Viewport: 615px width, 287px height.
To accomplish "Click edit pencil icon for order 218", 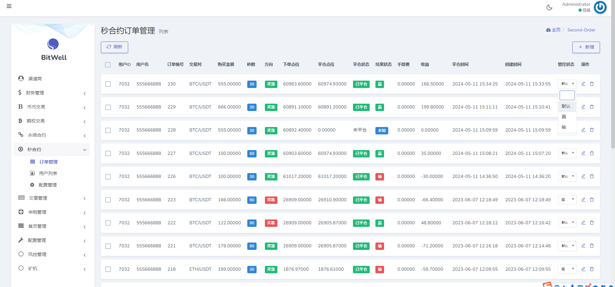I will (x=583, y=269).
